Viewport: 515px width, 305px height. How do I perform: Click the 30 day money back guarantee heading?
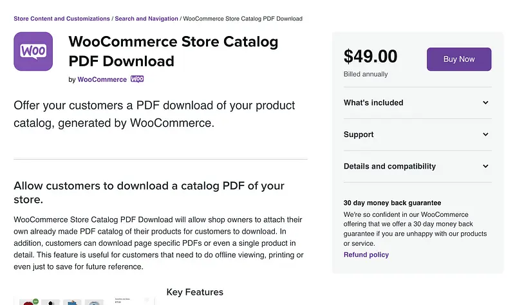[392, 203]
